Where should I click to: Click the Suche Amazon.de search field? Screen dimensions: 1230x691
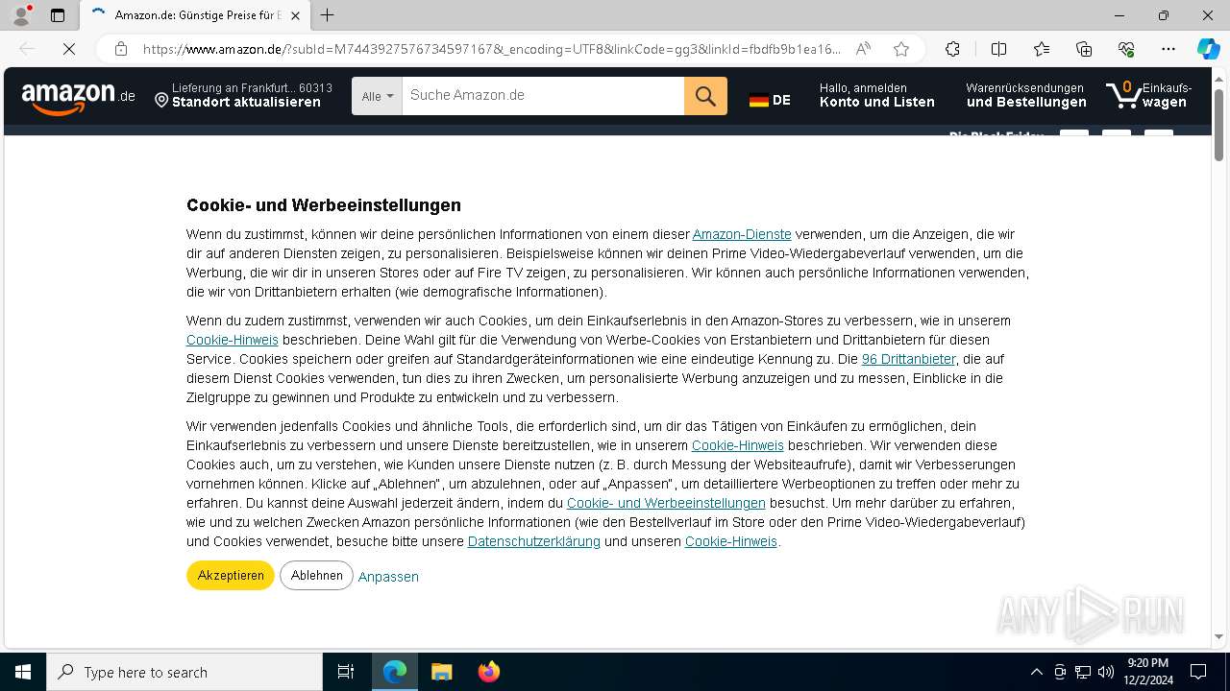[x=543, y=96]
